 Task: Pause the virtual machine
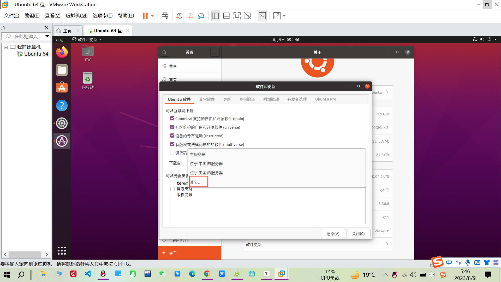145,16
